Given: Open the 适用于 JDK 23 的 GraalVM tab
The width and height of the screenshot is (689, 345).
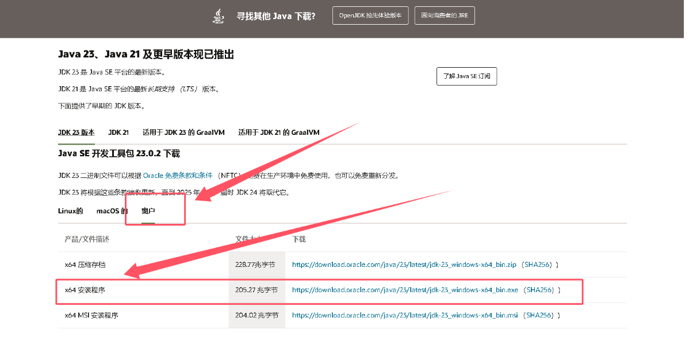Looking at the screenshot, I should tap(183, 132).
